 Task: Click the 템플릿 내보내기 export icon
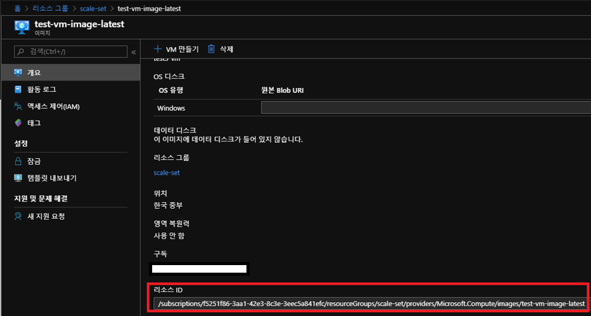18,178
